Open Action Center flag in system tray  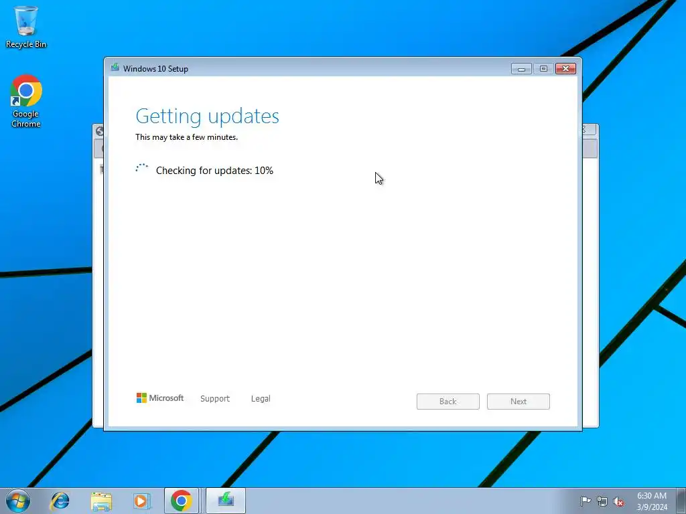point(586,501)
